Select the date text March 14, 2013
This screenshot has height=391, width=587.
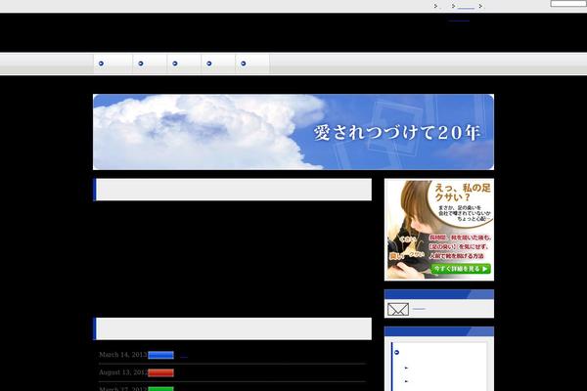(x=123, y=355)
